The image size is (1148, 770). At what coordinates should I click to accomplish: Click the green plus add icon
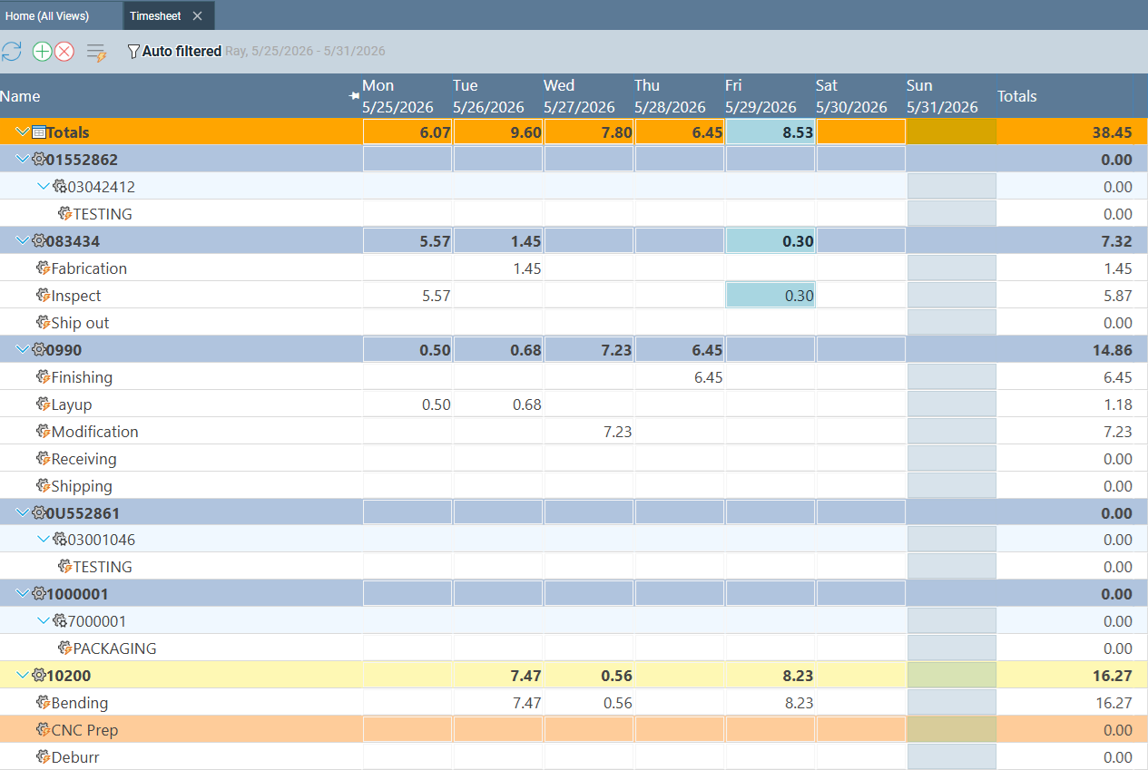(x=42, y=52)
